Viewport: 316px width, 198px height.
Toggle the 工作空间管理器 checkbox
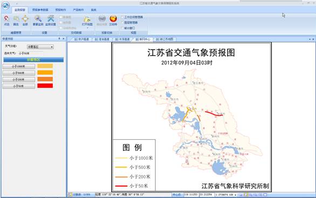click(x=122, y=17)
